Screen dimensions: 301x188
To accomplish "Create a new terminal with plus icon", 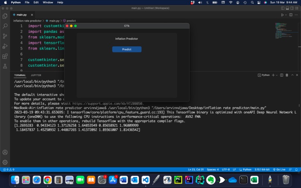I will click(x=273, y=75).
